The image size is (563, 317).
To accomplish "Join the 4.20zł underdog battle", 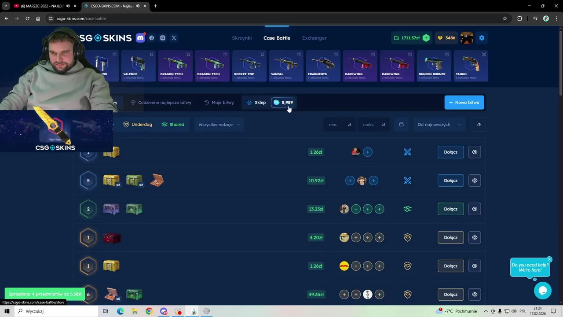I will [x=450, y=237].
